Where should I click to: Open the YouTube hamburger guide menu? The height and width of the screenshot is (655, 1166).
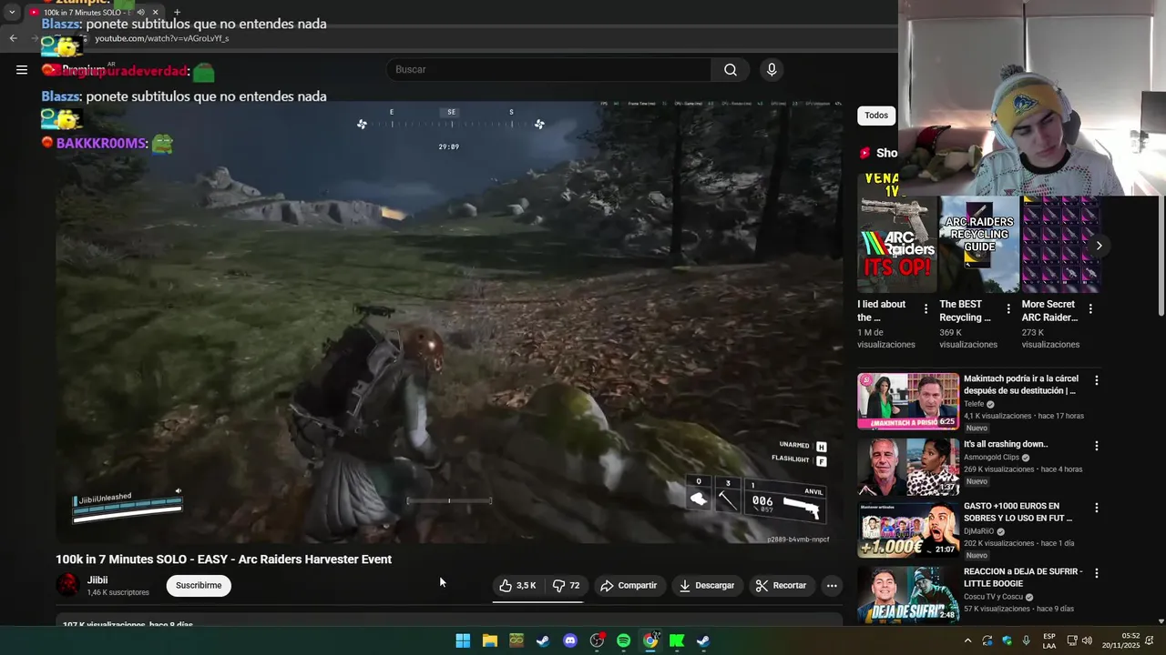[x=22, y=70]
